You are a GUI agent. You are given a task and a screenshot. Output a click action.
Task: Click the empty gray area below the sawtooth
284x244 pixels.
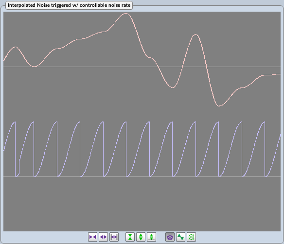142,204
